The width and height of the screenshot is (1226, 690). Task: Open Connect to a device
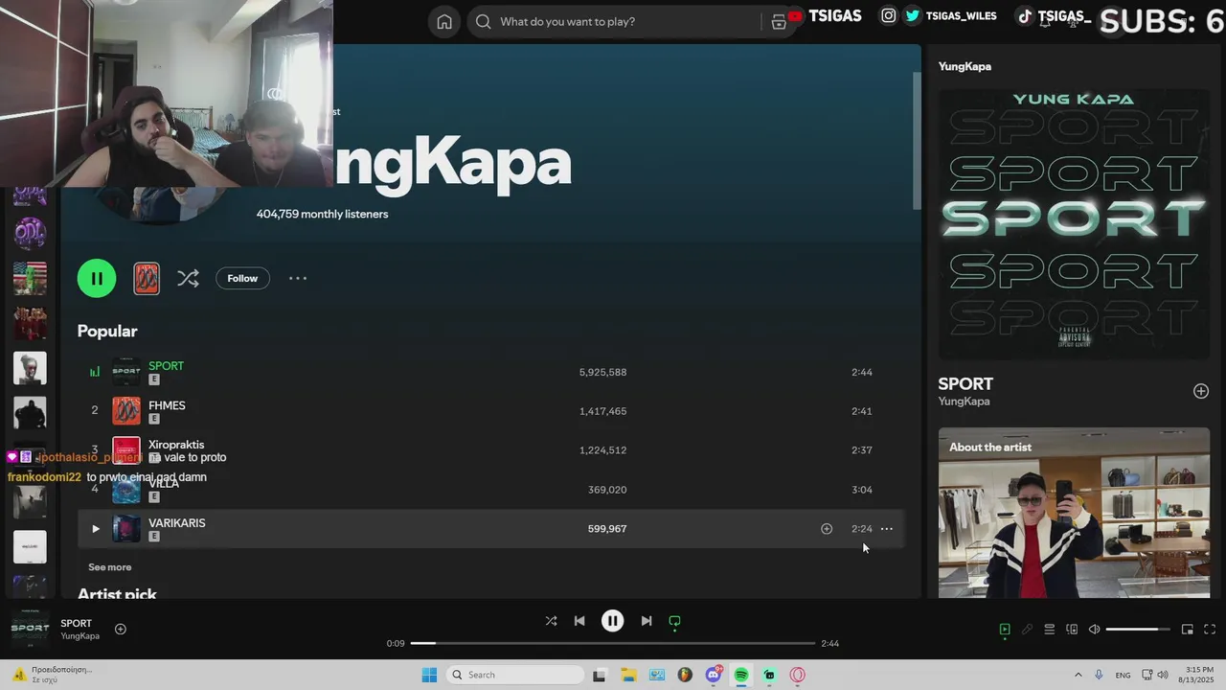(1072, 630)
